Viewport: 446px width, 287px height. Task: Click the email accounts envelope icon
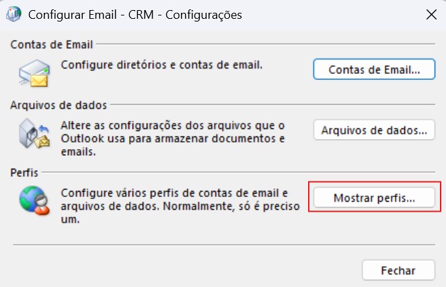[x=34, y=73]
